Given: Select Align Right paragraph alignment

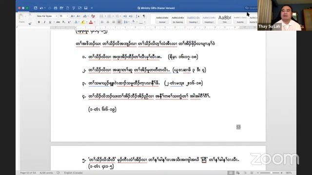Looking at the screenshot, I should tap(114, 22).
